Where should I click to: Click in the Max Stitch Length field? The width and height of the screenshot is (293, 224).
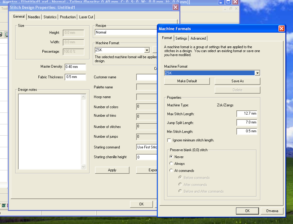(x=247, y=114)
